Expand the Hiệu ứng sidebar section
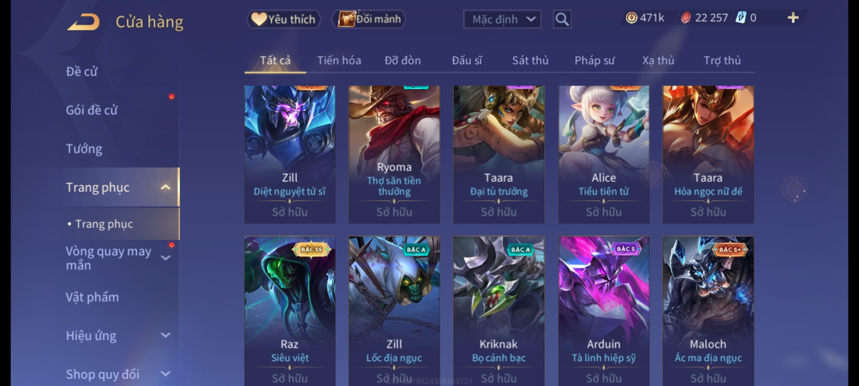The image size is (859, 386). coord(165,335)
